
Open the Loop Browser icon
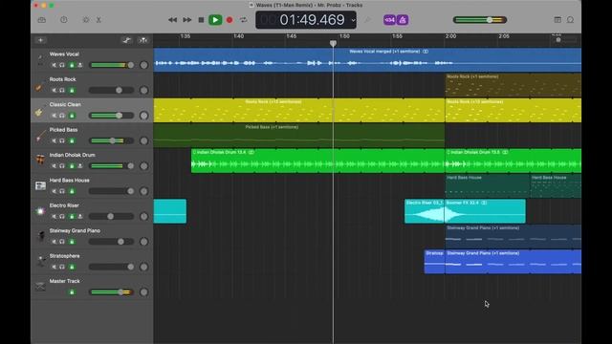570,20
